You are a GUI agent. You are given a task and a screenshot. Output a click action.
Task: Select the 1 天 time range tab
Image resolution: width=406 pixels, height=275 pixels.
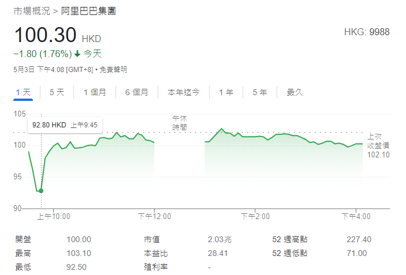click(24, 92)
